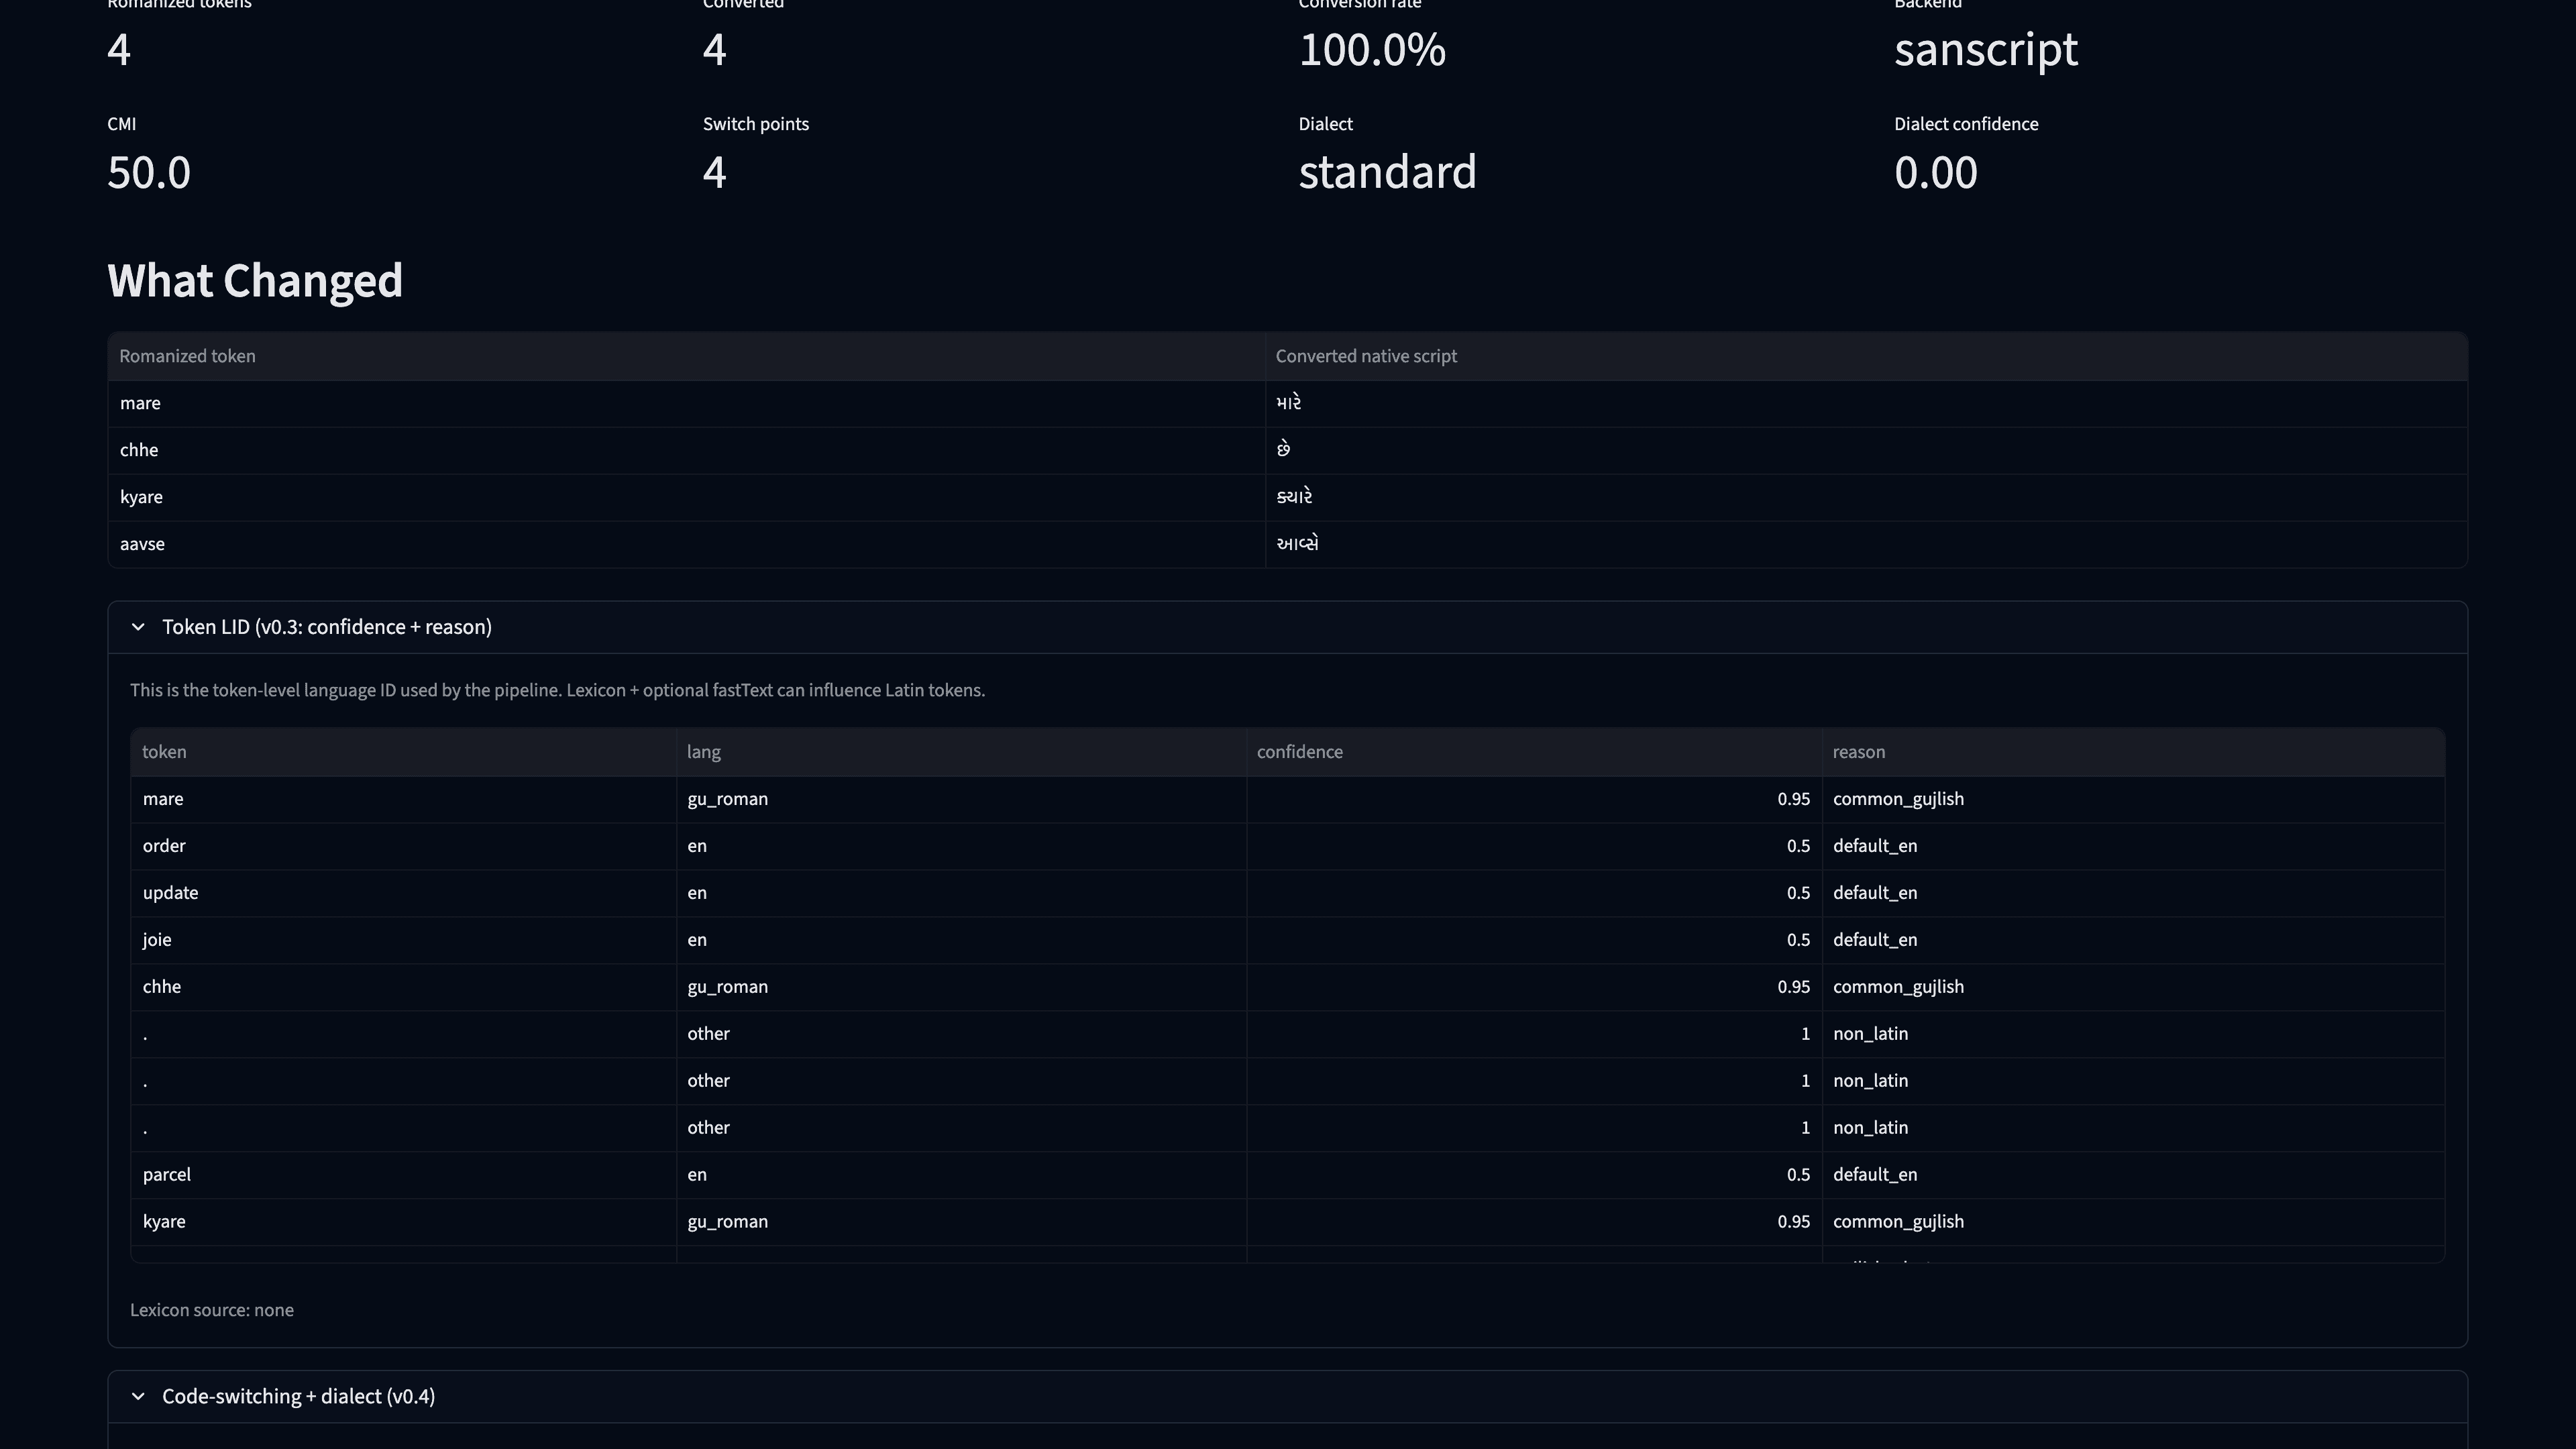Collapse the Token LID expander chevron
The width and height of the screenshot is (2576, 1449).
pyautogui.click(x=138, y=627)
